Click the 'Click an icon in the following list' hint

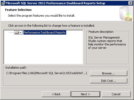click(51, 26)
